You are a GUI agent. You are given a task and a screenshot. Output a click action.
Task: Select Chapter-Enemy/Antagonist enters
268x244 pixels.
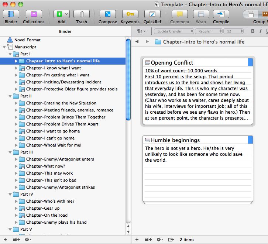60,159
